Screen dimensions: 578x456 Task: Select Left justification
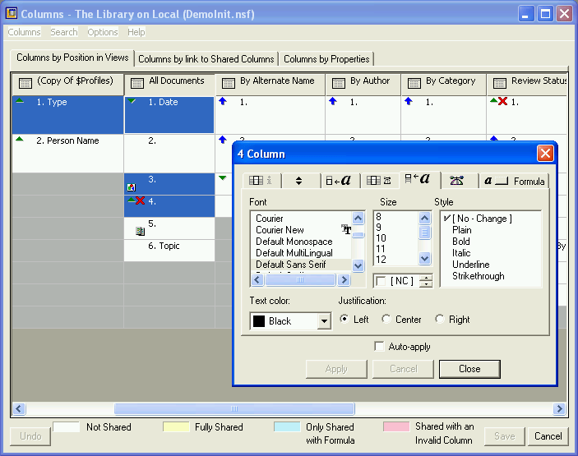(x=344, y=319)
